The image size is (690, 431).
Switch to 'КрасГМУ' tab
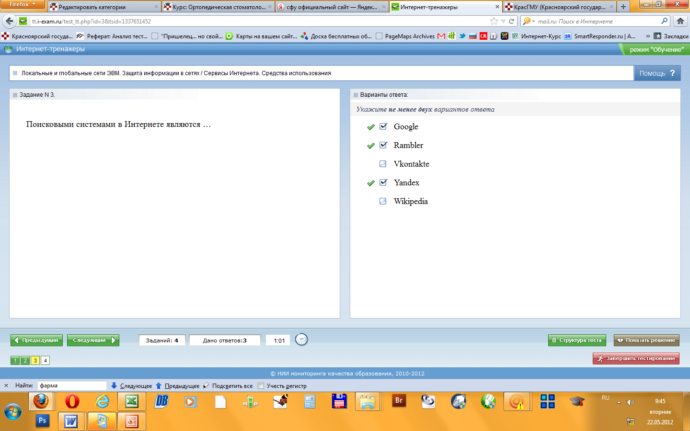pos(559,7)
